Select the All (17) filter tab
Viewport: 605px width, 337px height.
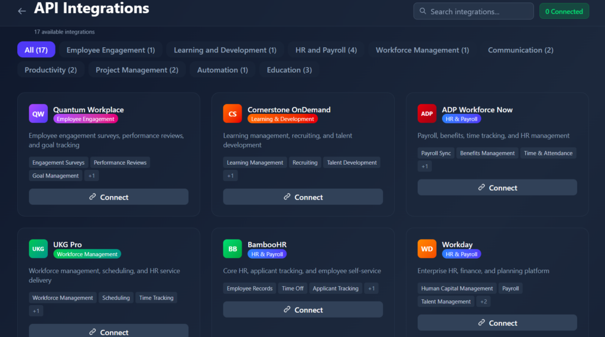tap(36, 50)
